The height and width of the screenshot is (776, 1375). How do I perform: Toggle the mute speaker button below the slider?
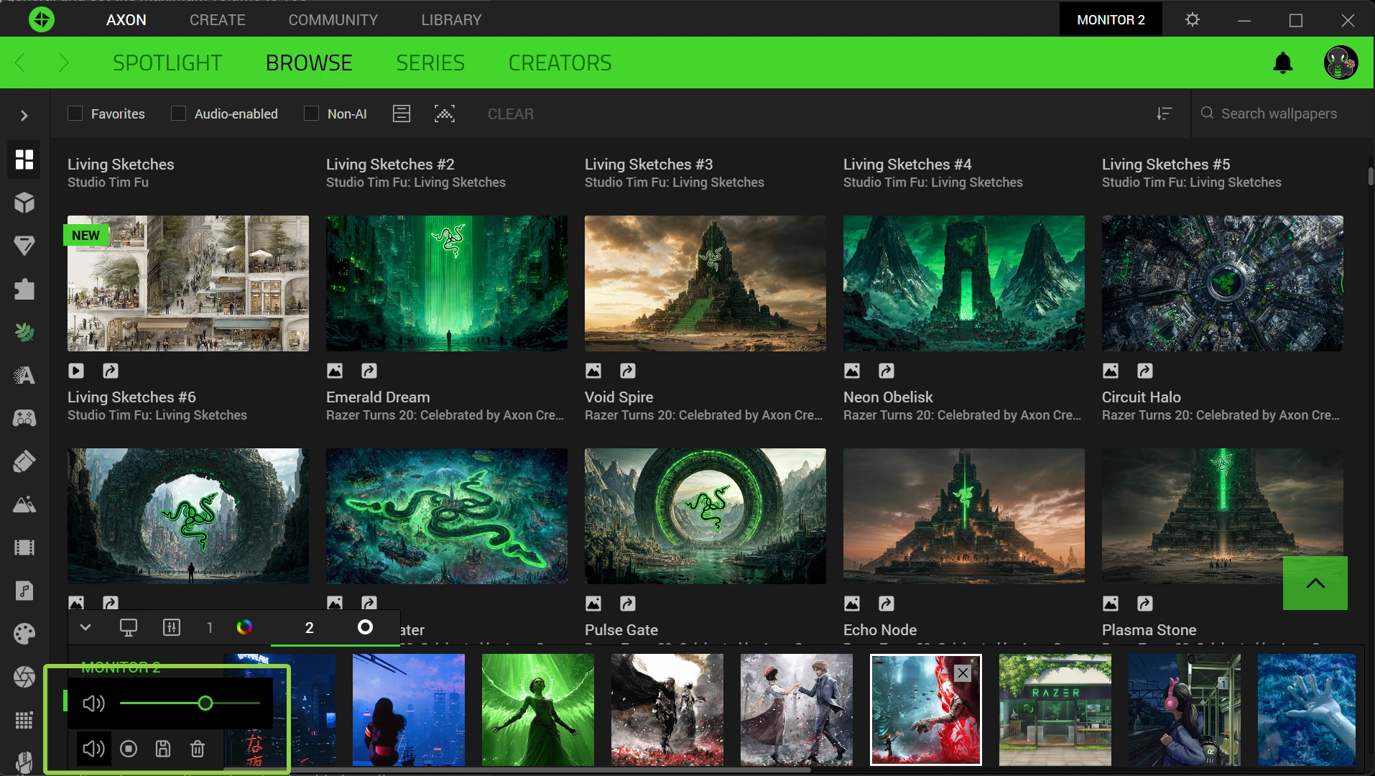(x=94, y=749)
